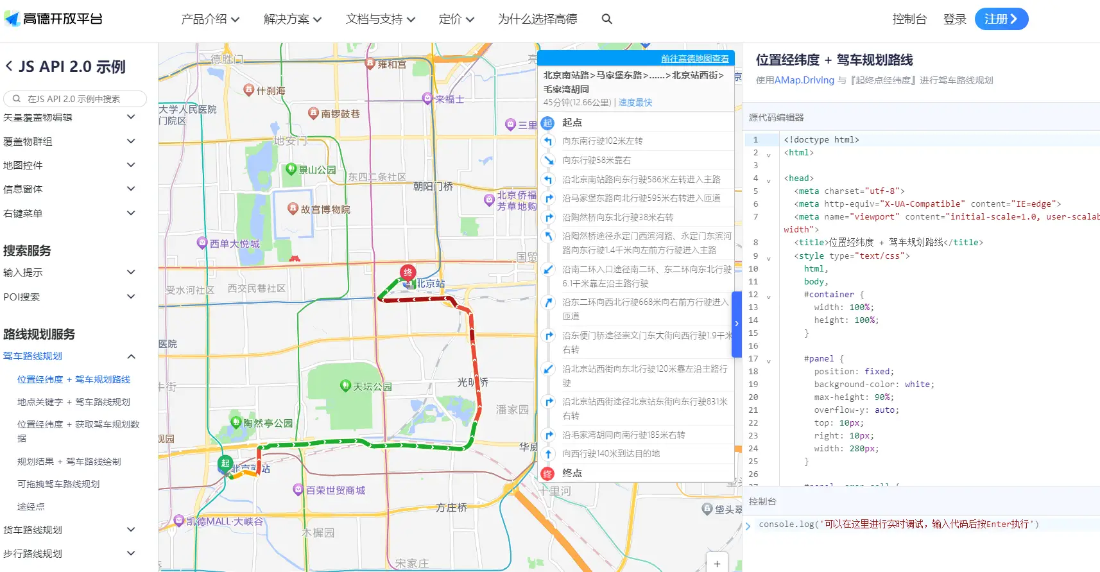
Task: Click 北京侨福芳草地购物 POI marker
Action: click(489, 200)
